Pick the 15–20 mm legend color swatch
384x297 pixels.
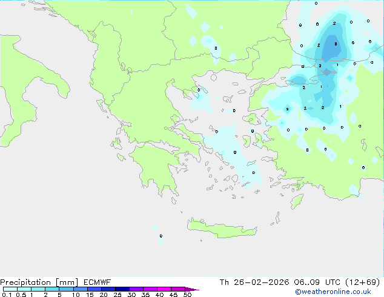click(94, 289)
